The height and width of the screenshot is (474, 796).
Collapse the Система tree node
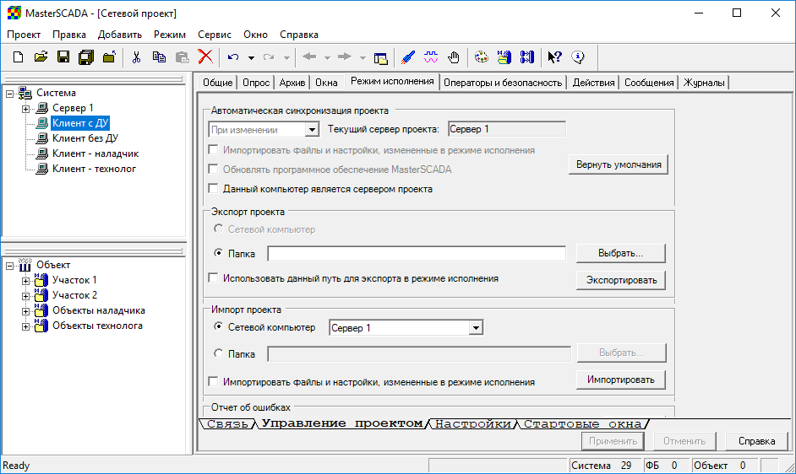9,94
